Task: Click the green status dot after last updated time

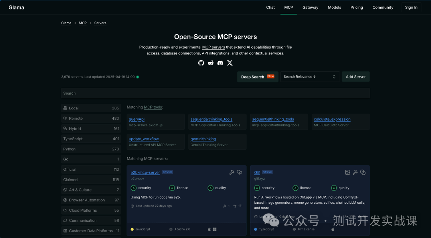Action: tap(137, 77)
